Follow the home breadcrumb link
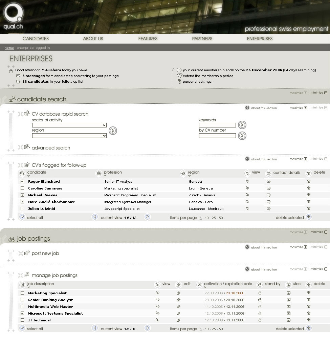 click(x=9, y=48)
